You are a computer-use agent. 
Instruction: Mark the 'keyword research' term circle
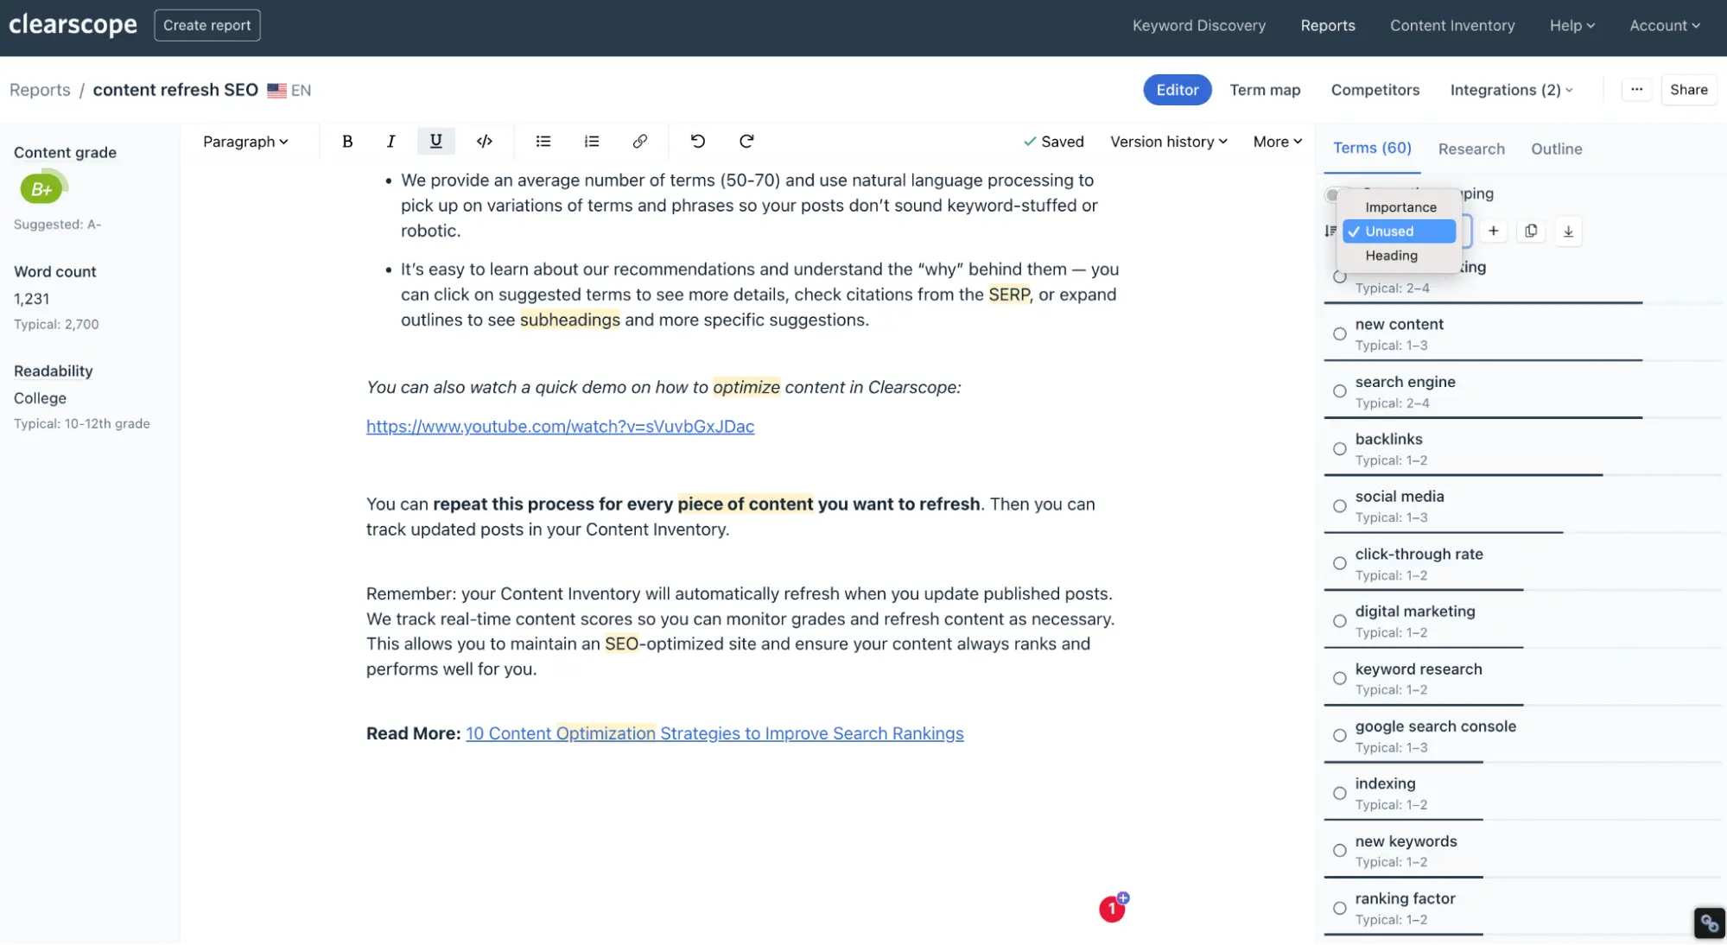[x=1339, y=678]
